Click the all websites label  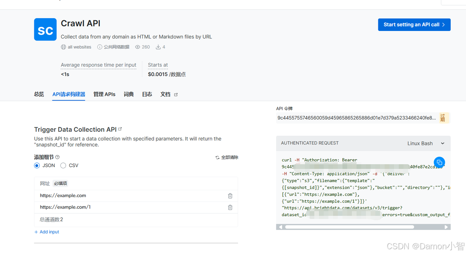80,47
